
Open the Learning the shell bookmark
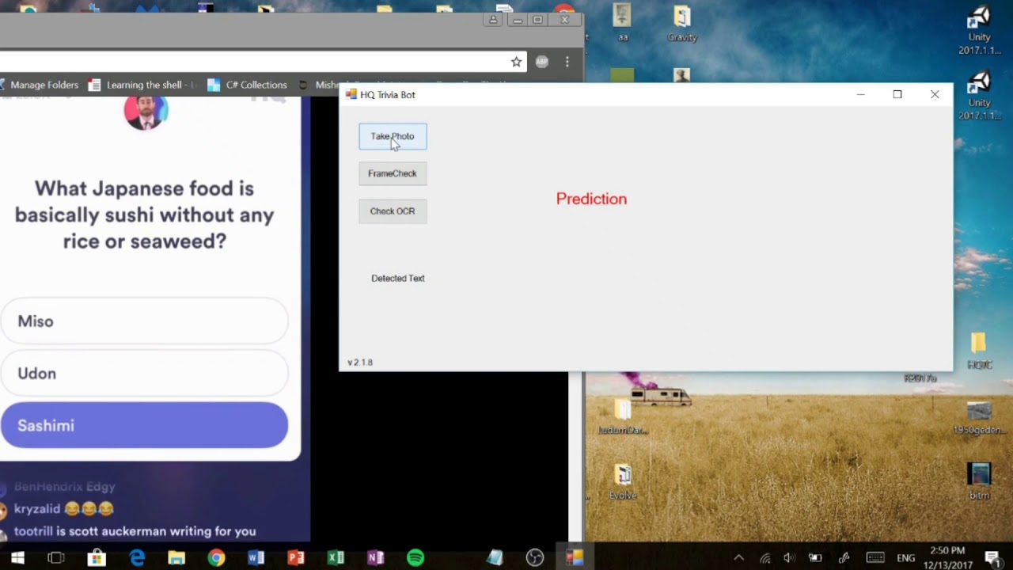pyautogui.click(x=141, y=85)
